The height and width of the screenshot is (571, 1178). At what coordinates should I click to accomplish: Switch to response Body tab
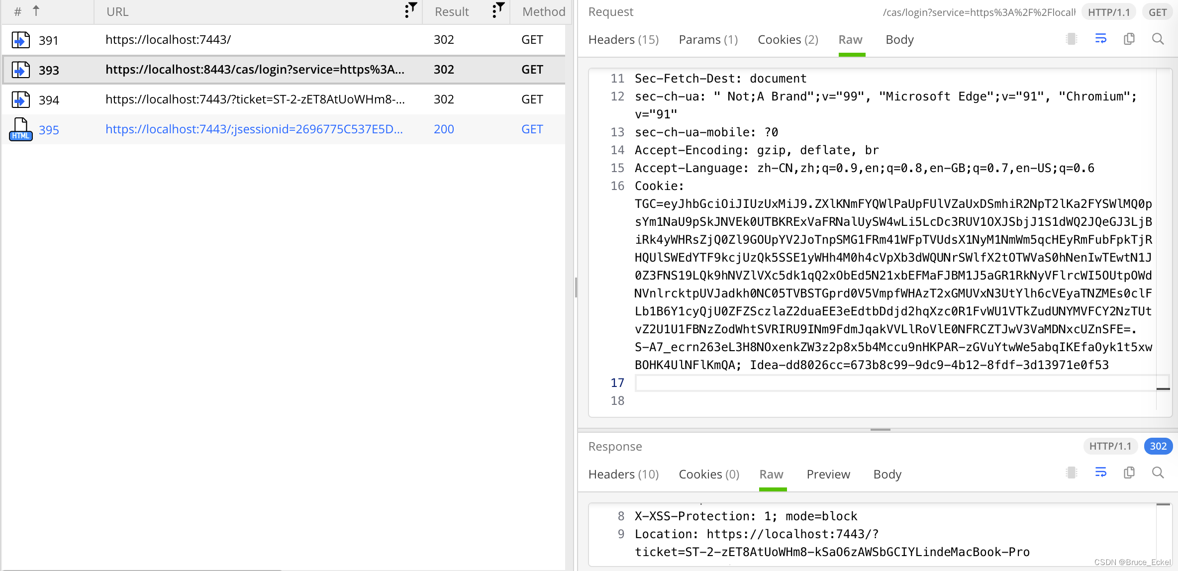click(x=887, y=475)
